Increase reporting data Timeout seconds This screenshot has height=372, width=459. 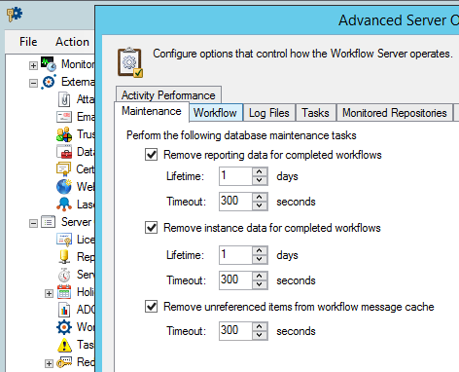tap(260, 197)
